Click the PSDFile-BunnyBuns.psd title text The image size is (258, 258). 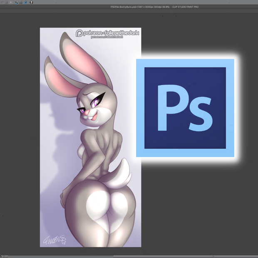click(154, 7)
